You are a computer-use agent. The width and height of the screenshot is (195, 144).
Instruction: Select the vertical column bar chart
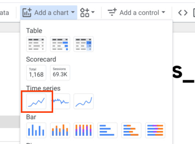[x=36, y=130]
